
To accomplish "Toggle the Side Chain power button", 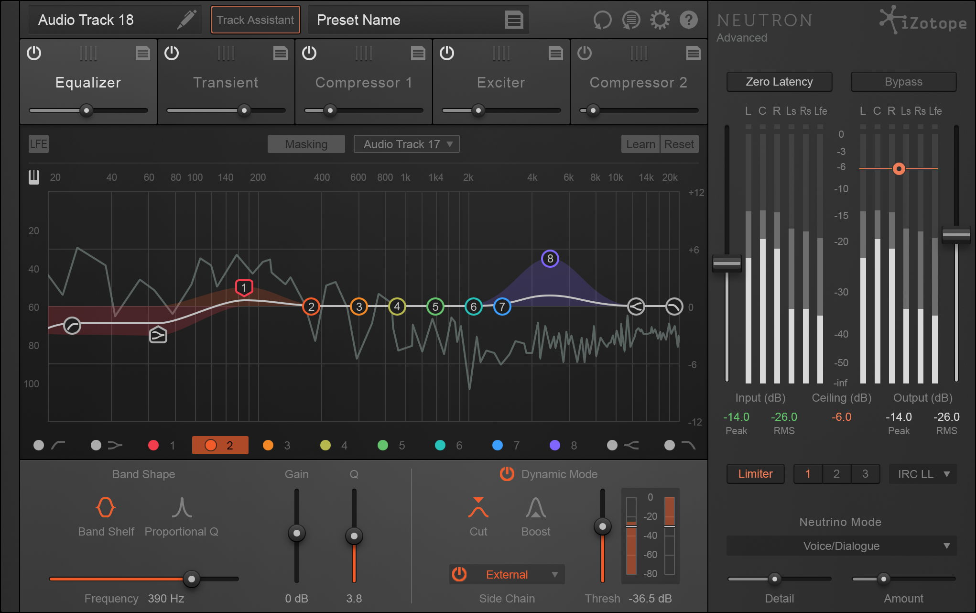I will point(459,574).
